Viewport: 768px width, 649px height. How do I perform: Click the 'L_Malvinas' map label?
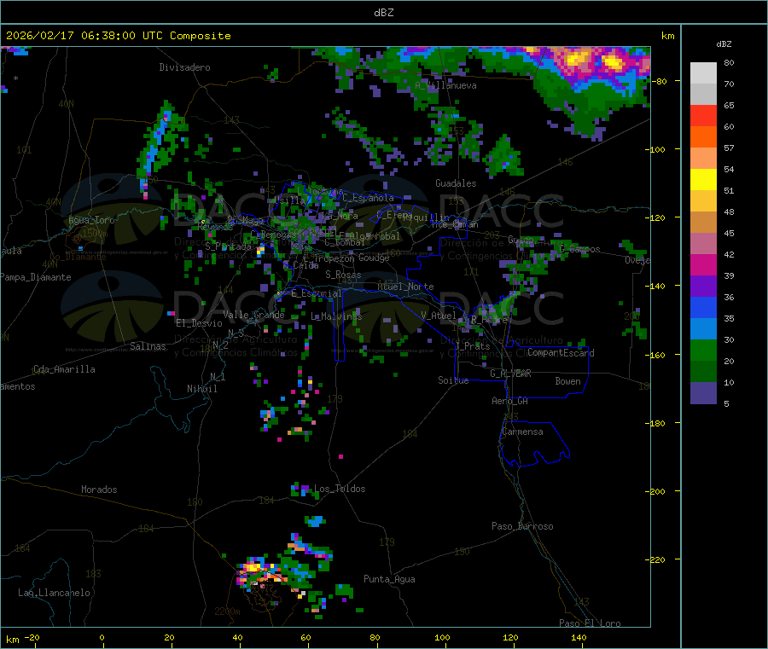336,316
